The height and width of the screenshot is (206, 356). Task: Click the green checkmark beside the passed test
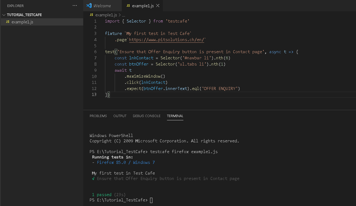(93, 179)
